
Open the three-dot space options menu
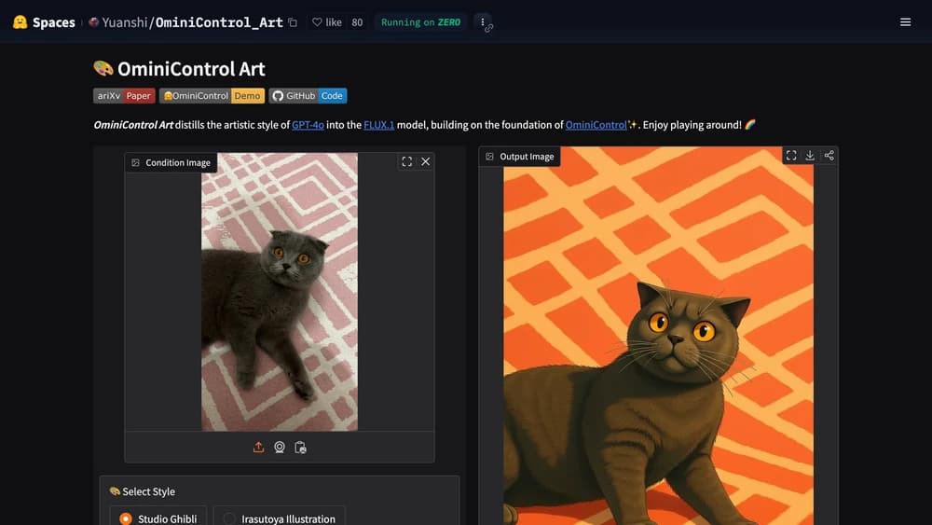(483, 22)
